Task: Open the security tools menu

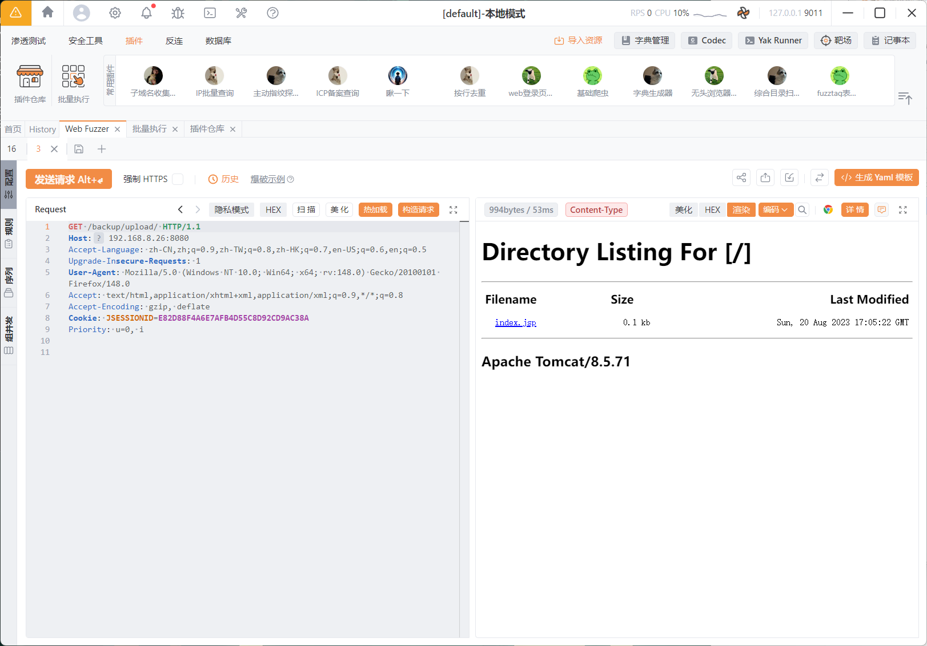Action: pos(85,41)
